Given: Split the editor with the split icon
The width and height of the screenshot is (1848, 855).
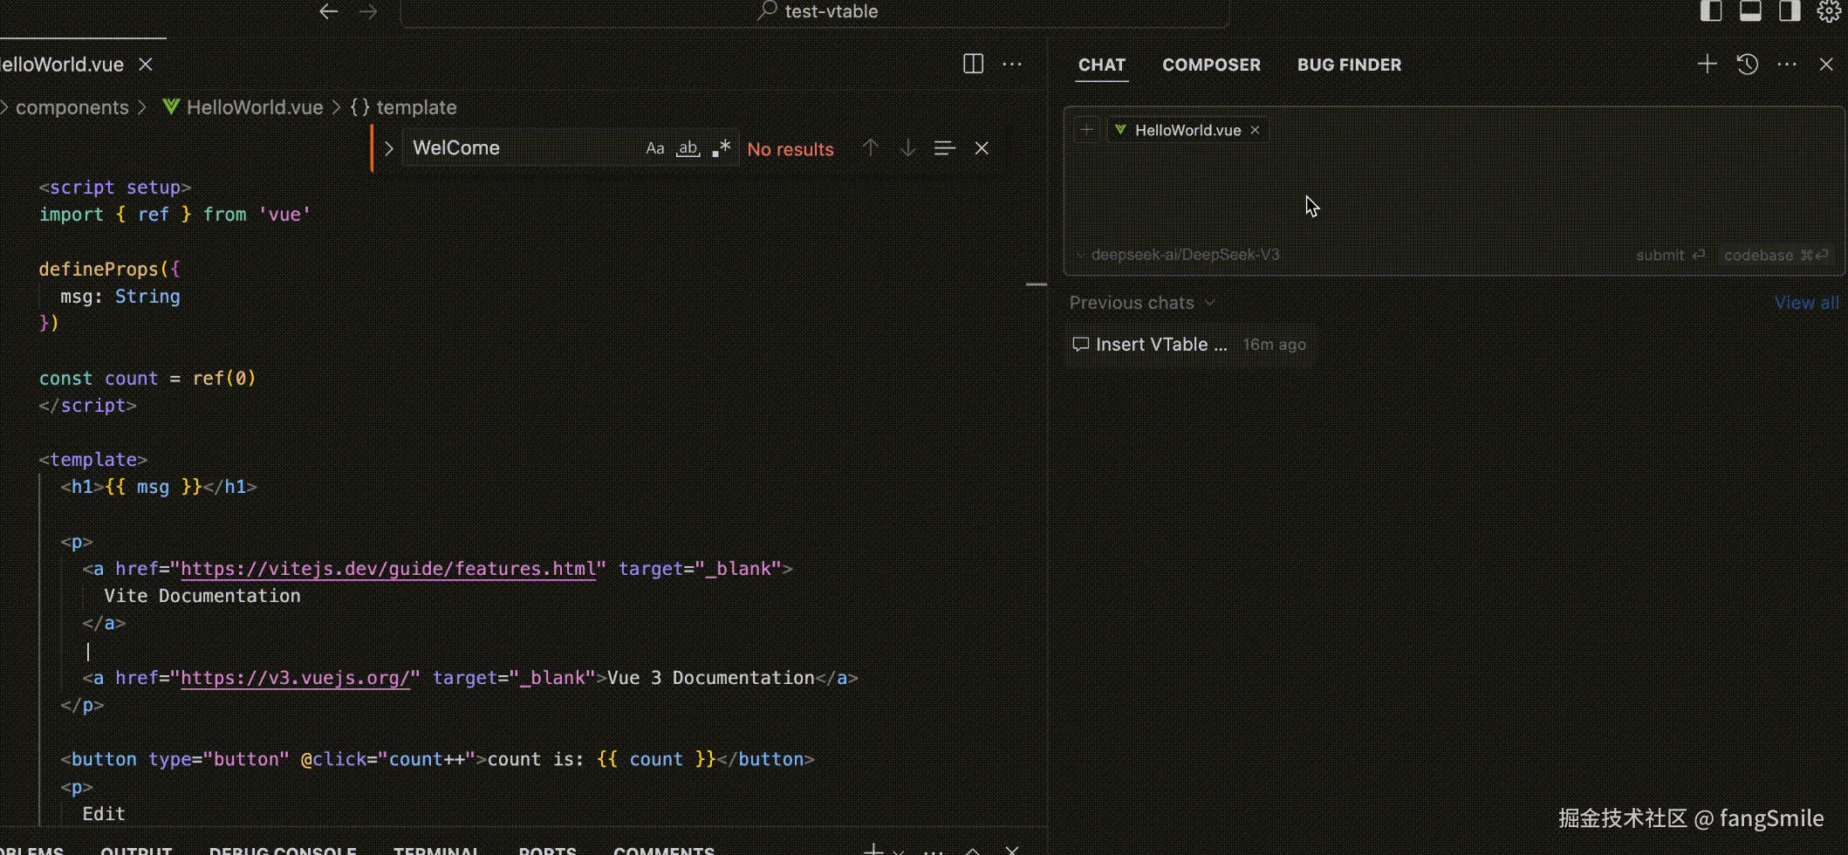Looking at the screenshot, I should click(x=973, y=64).
